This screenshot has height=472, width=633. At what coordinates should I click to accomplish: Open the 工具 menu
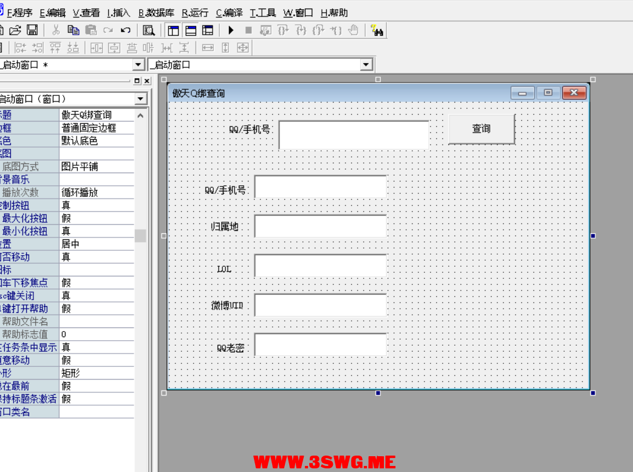[263, 13]
